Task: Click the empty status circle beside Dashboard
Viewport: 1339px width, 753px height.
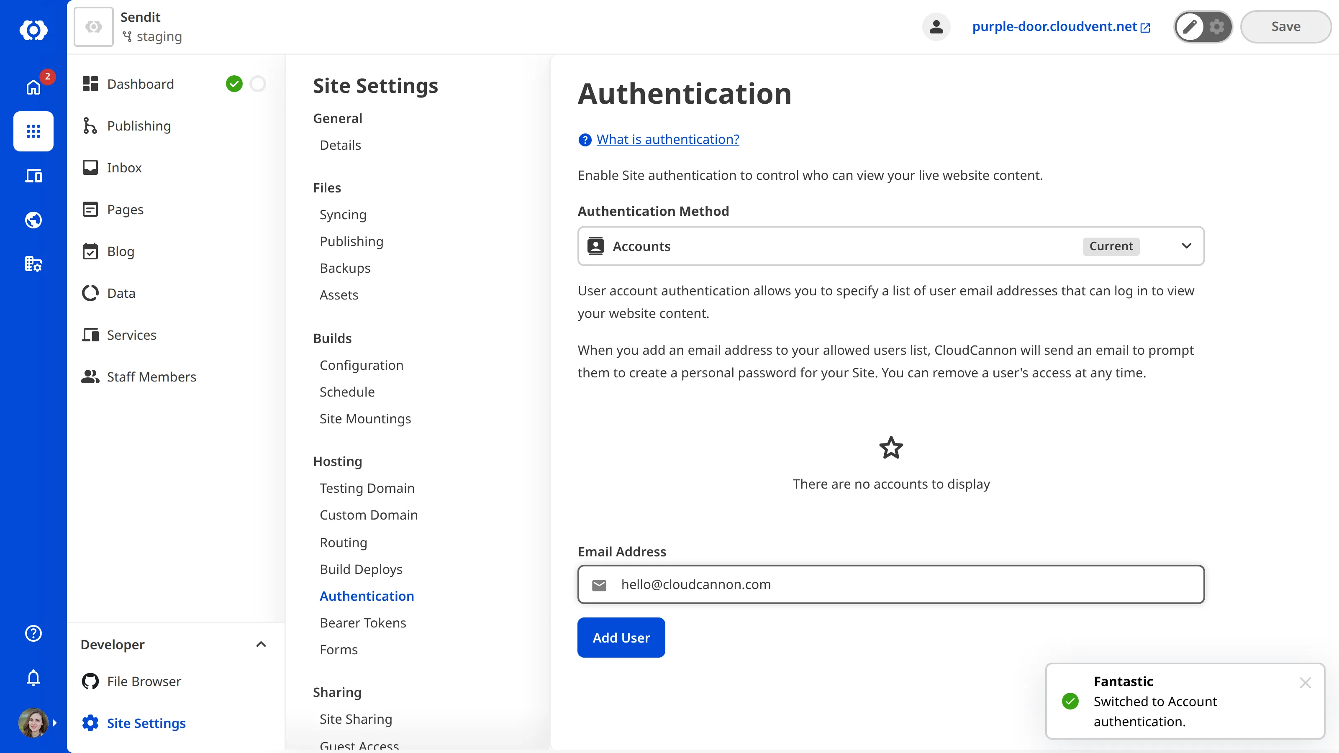Action: pos(258,84)
